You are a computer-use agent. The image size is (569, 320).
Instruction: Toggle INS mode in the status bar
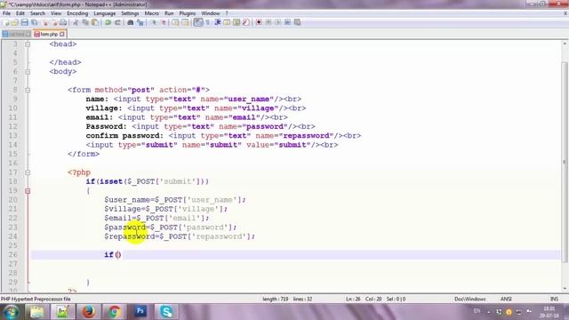[554, 299]
